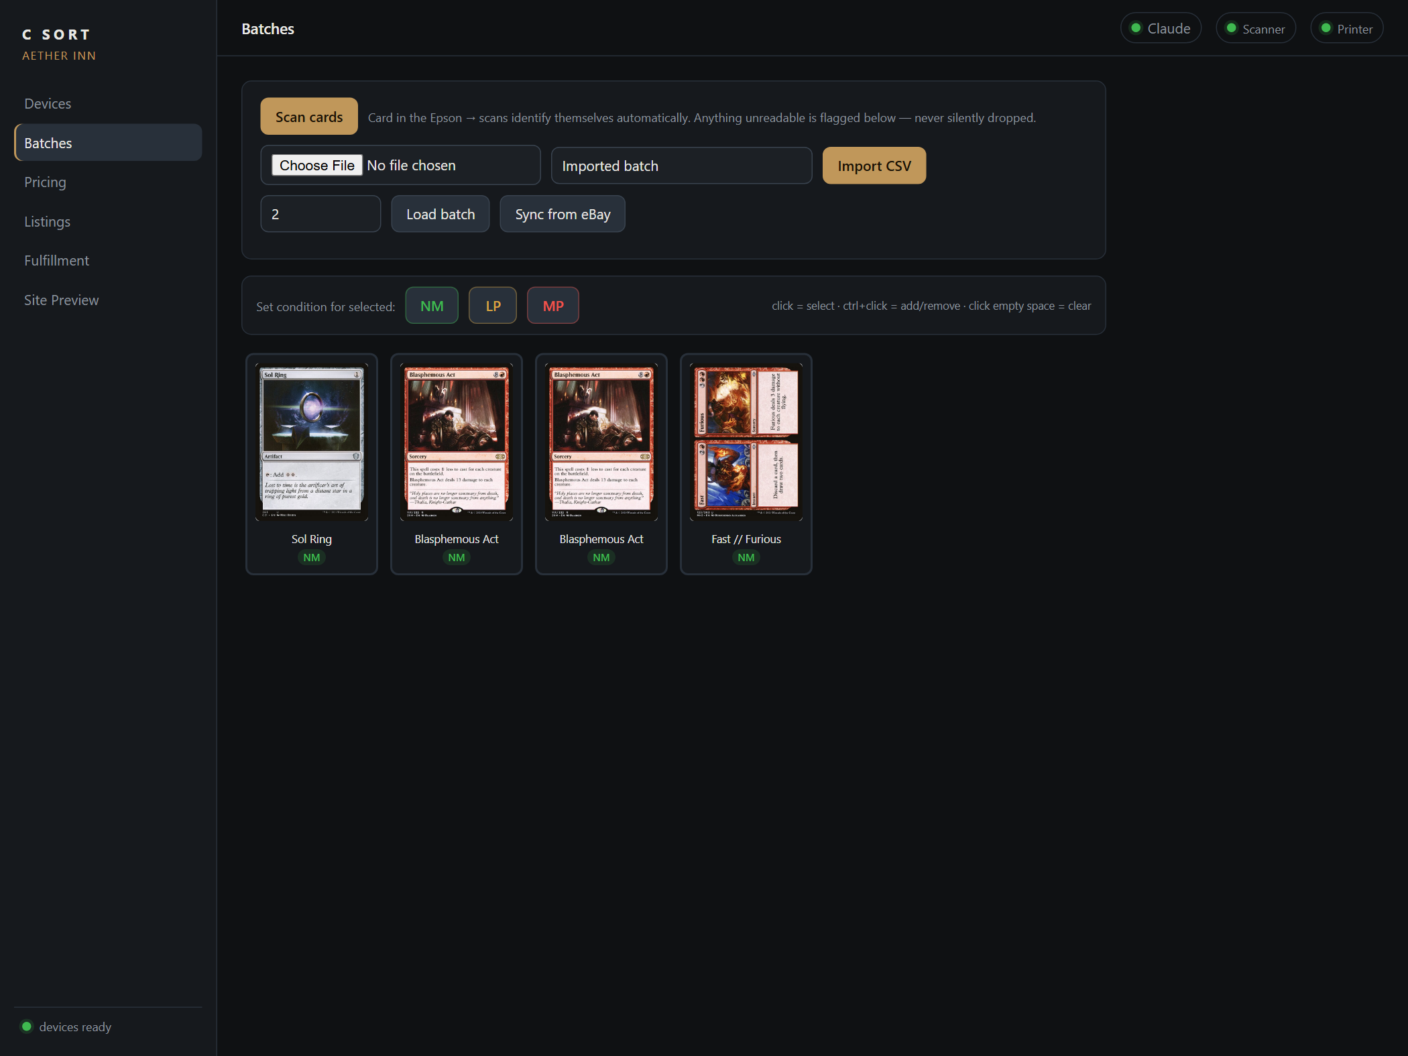
Task: Click the Batches page heading
Action: [x=268, y=29]
